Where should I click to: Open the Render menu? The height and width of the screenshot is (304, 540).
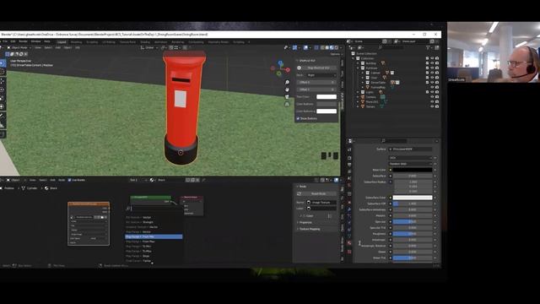point(24,41)
